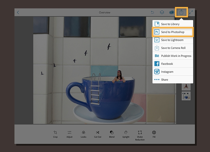Choose Send to Photoshop
Image resolution: width=210 pixels, height=152 pixels.
(x=173, y=32)
